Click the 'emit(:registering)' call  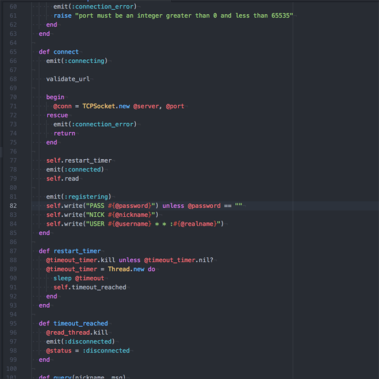click(79, 197)
